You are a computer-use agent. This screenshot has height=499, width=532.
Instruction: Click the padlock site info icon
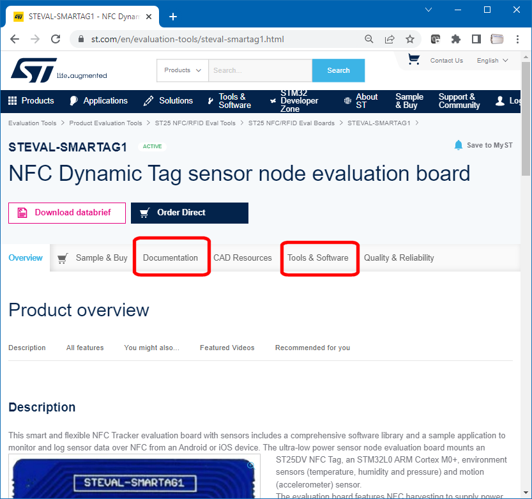[80, 39]
